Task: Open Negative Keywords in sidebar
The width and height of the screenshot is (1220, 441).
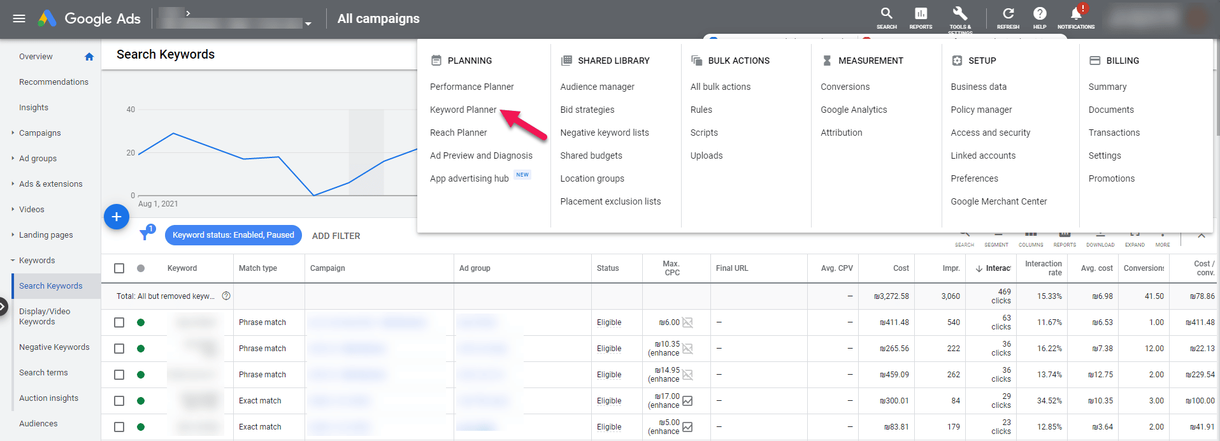Action: click(x=54, y=347)
